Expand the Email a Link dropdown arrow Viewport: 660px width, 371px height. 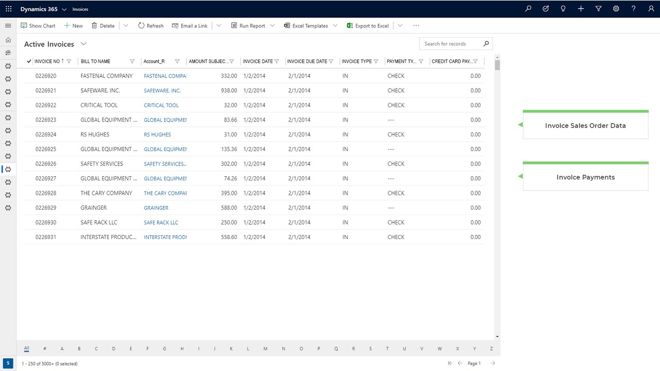coord(219,26)
